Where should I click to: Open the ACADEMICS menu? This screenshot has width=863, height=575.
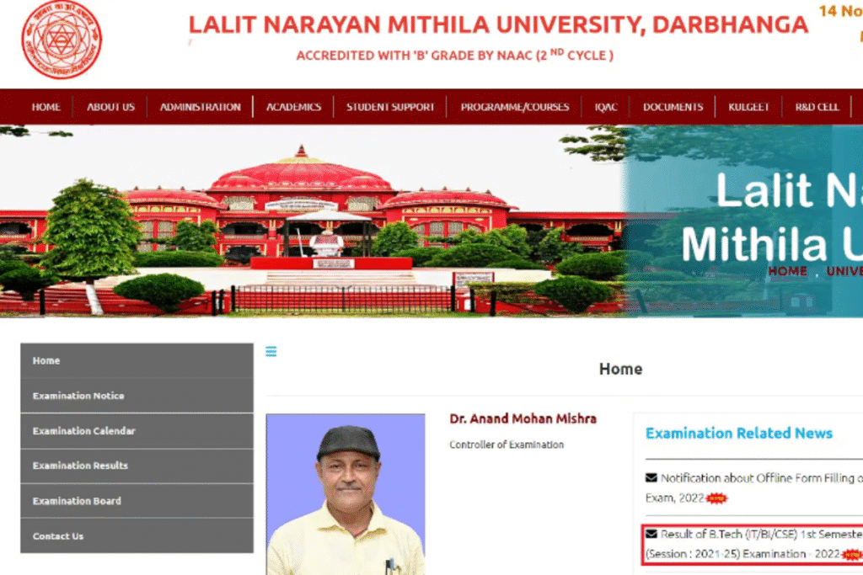click(294, 107)
